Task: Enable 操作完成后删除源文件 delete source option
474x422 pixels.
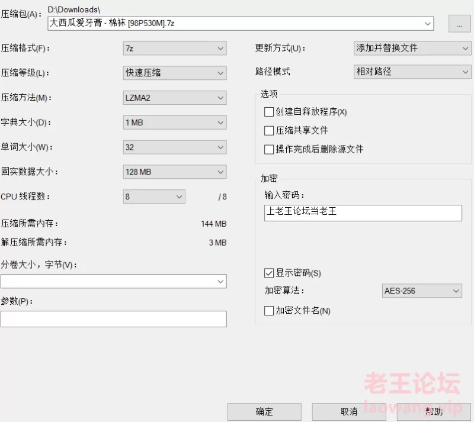Action: tap(269, 149)
